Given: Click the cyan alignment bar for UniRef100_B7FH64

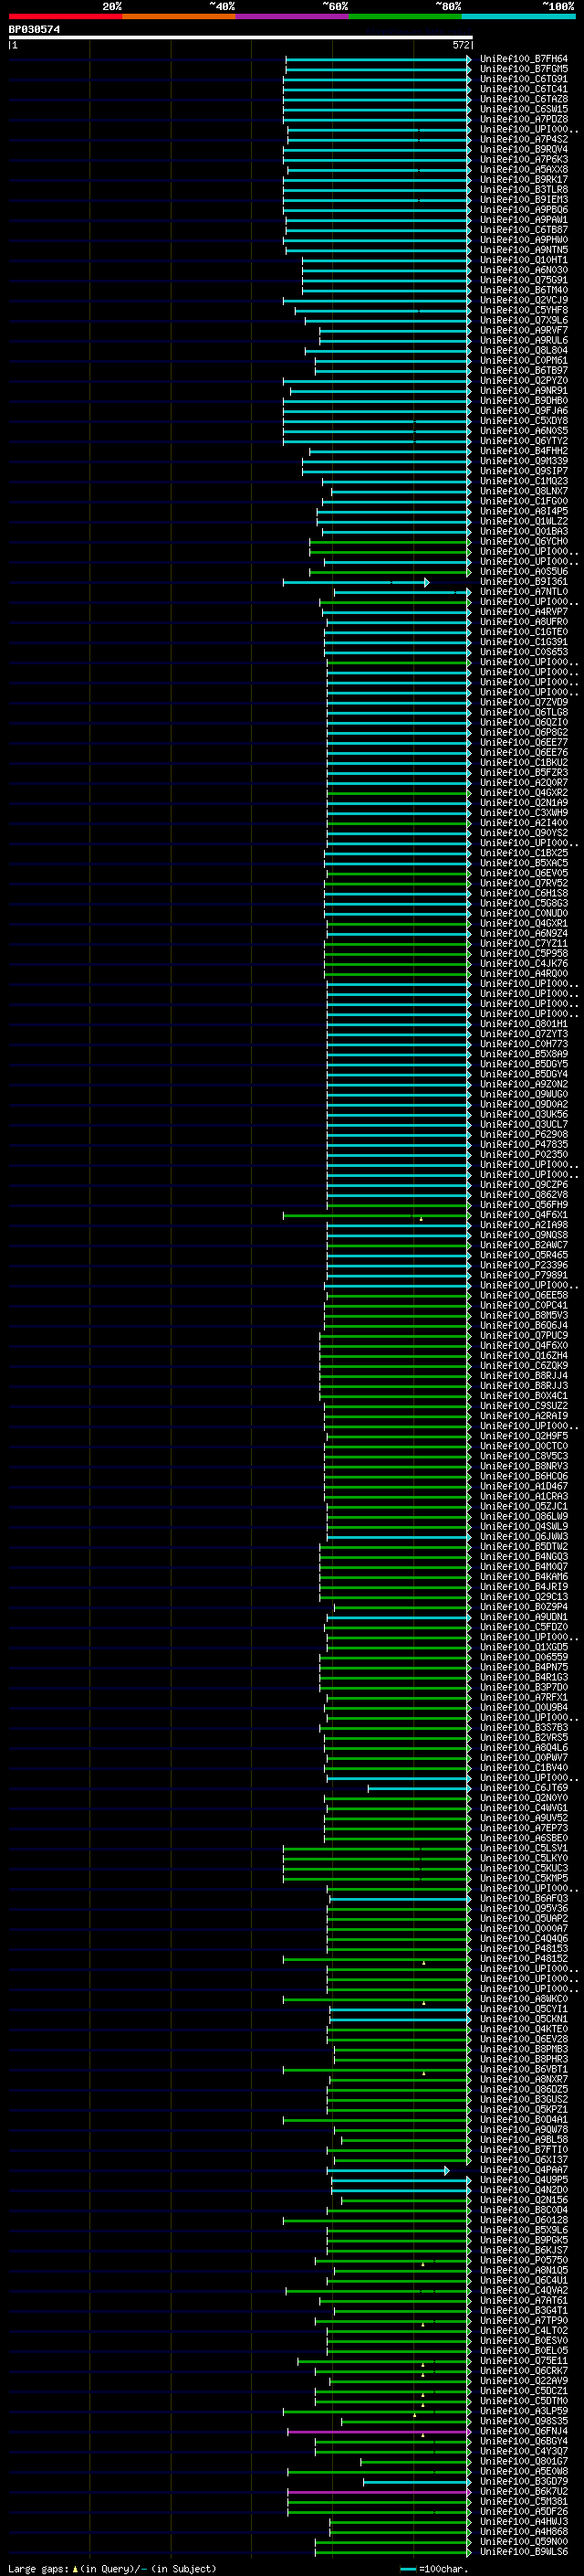Looking at the screenshot, I should [379, 59].
